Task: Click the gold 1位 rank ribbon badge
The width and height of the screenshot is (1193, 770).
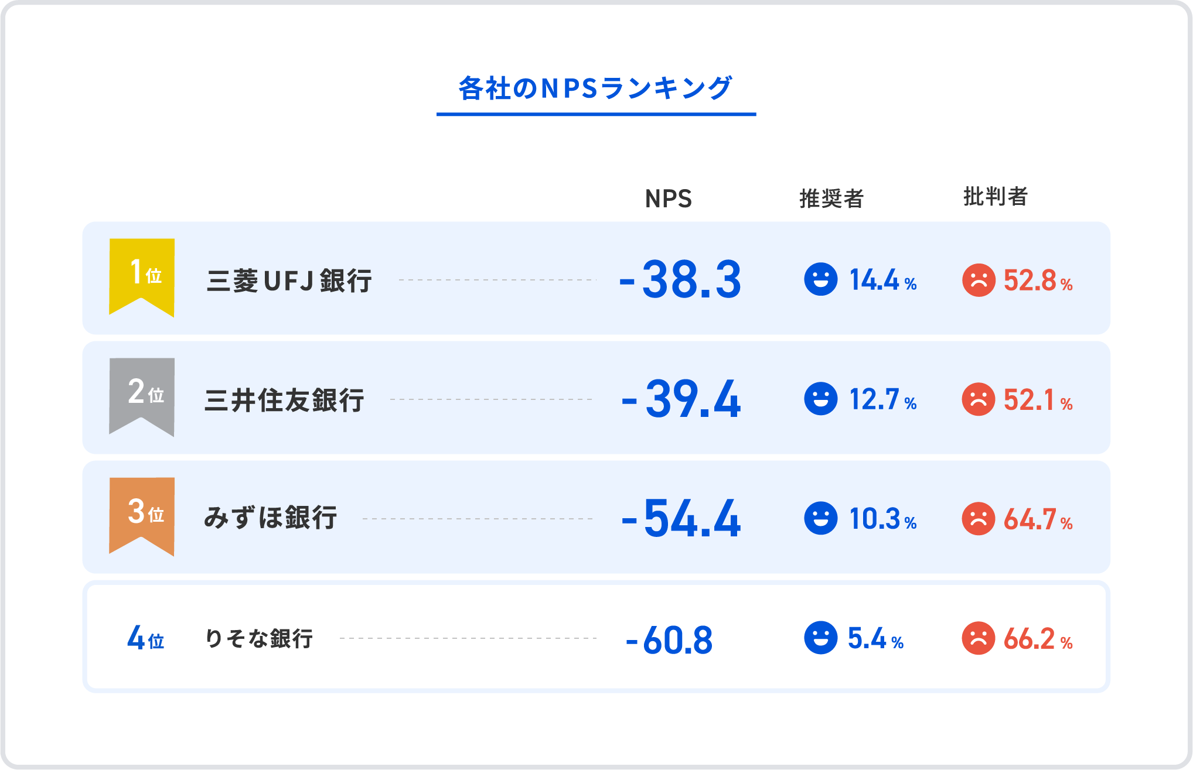Action: 142,275
